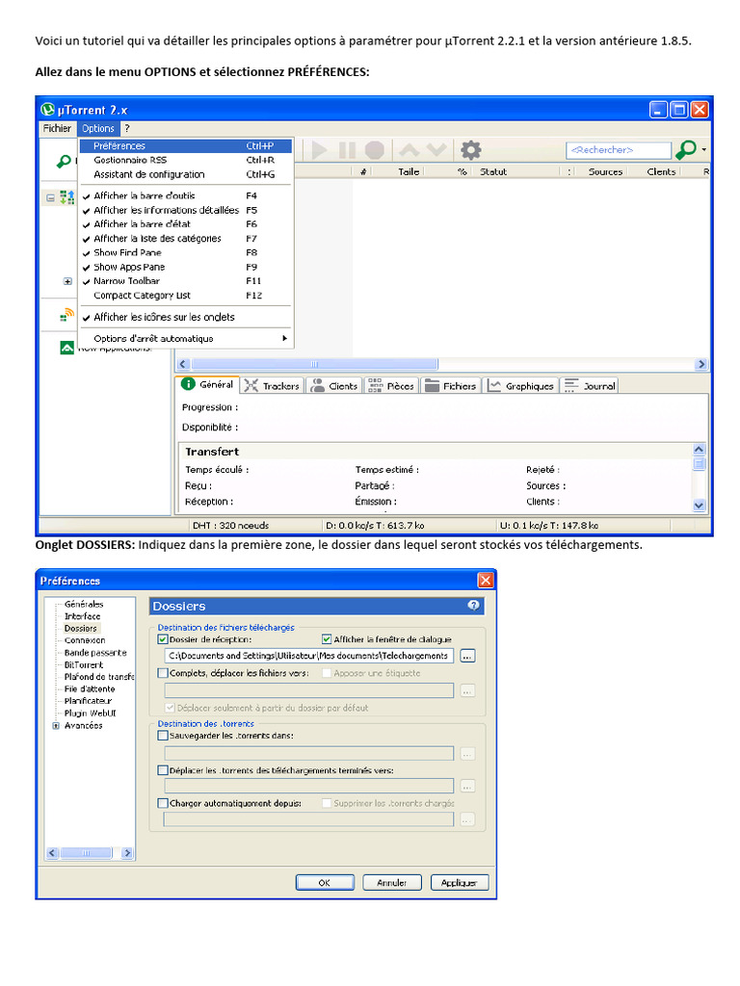Click DHT : 320 noeuds status entry
The width and height of the screenshot is (740, 986).
click(x=231, y=526)
